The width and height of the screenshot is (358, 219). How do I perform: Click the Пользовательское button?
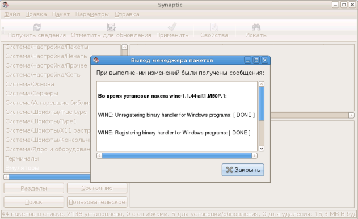[97, 202]
